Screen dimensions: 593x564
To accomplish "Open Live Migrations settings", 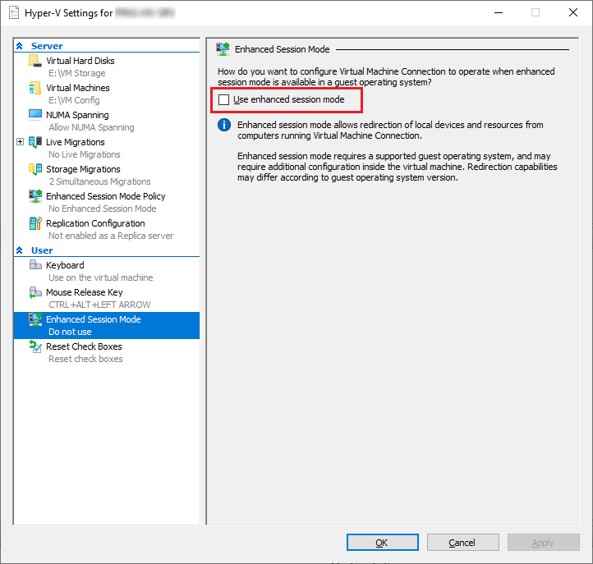I will (x=76, y=142).
